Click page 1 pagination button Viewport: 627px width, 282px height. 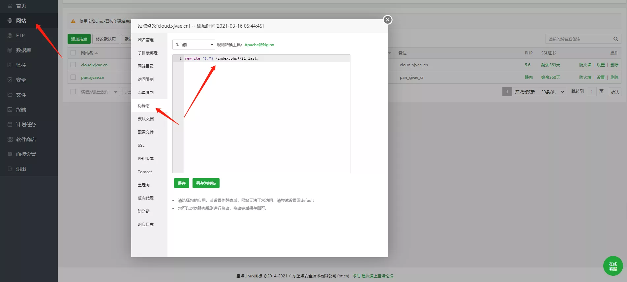point(507,92)
